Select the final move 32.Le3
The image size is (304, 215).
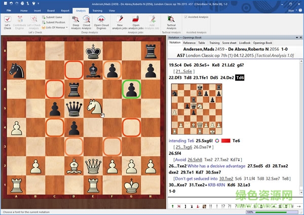point(241,185)
